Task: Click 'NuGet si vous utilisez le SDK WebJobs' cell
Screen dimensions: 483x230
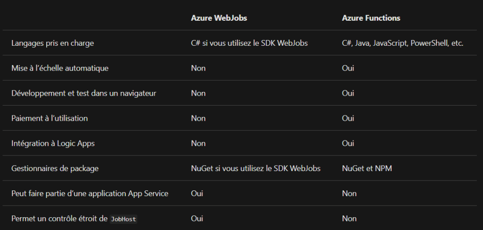Action: point(256,168)
